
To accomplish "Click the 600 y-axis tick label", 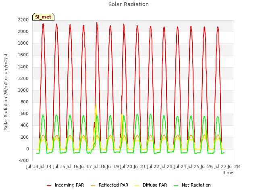I will (x=25, y=113).
